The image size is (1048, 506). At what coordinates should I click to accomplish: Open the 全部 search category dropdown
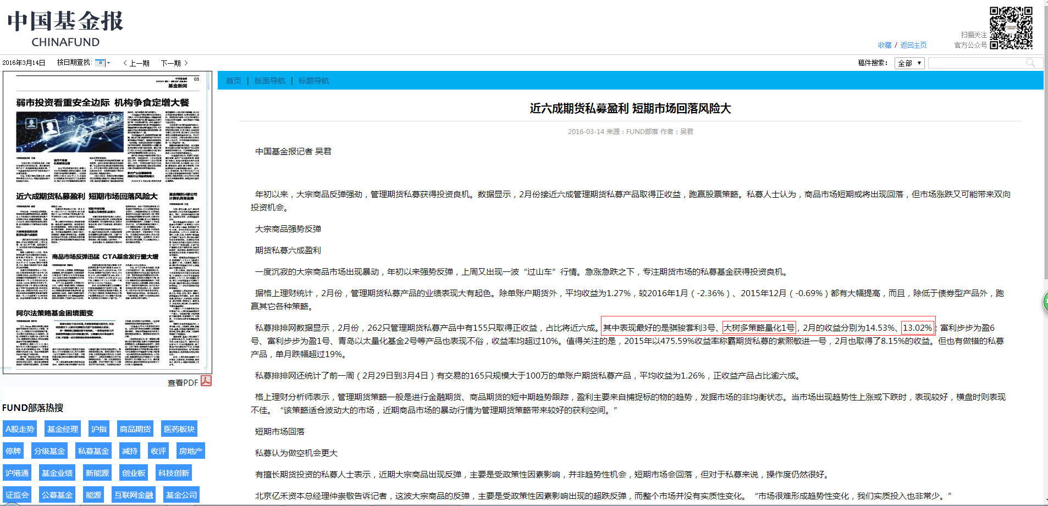[x=909, y=63]
